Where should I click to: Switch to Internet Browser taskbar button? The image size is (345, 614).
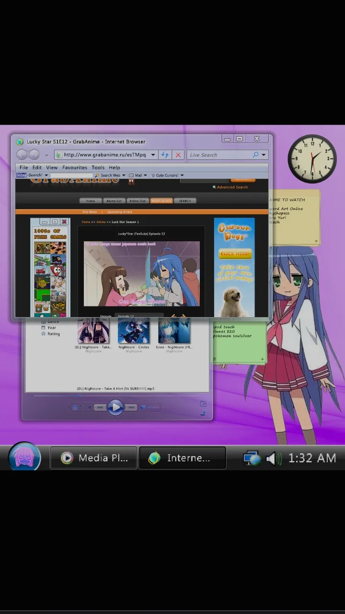tap(182, 458)
